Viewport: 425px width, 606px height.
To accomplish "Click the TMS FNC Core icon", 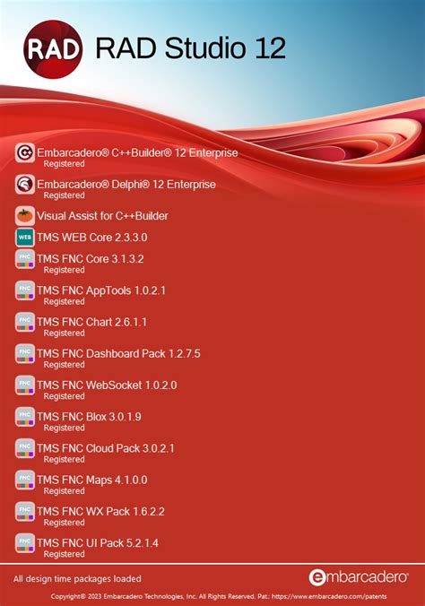I will coord(25,259).
